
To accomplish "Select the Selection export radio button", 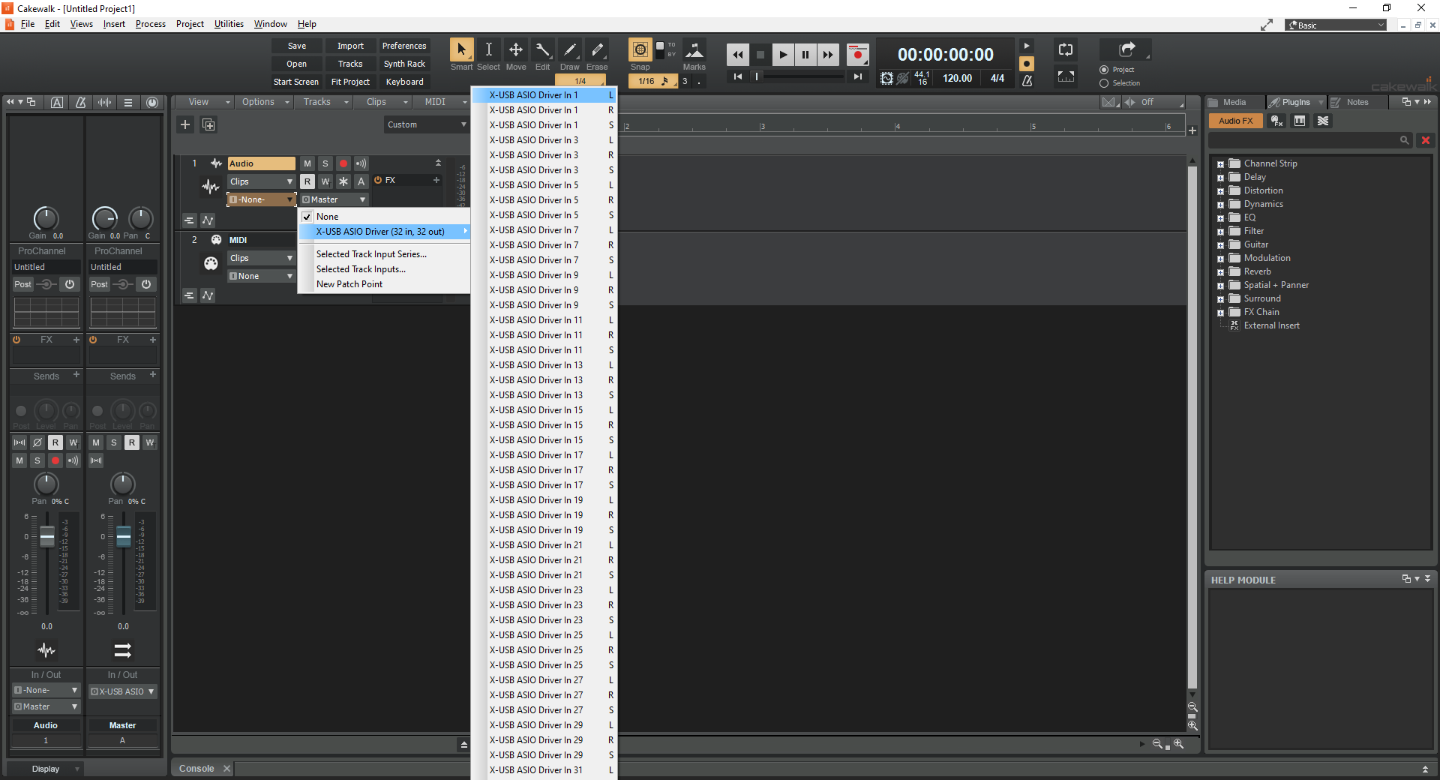I will pyautogui.click(x=1104, y=83).
